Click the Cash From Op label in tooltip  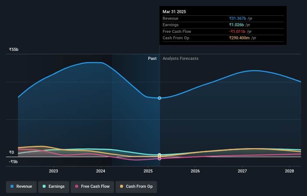[x=176, y=38]
